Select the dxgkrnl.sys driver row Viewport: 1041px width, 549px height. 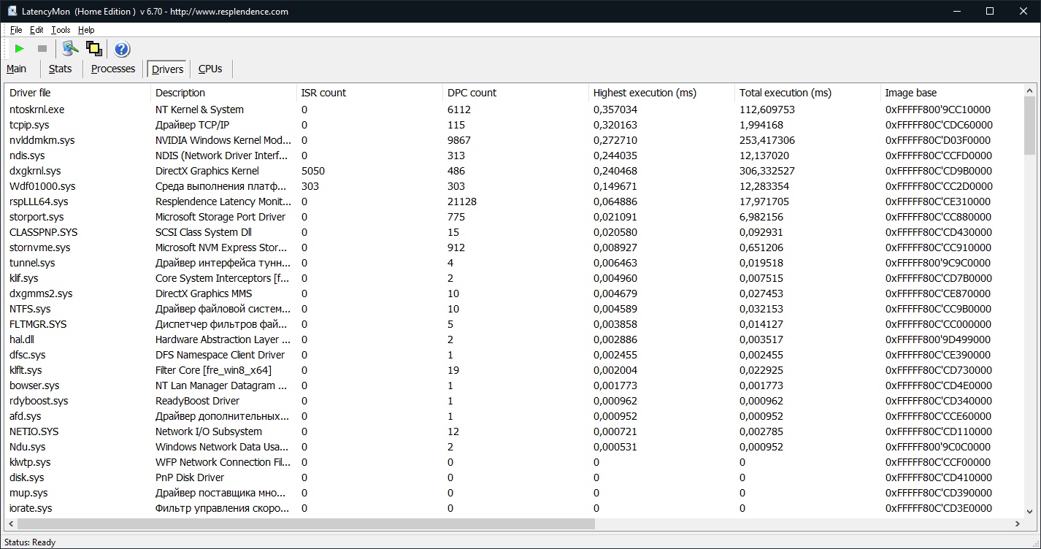click(x=514, y=171)
